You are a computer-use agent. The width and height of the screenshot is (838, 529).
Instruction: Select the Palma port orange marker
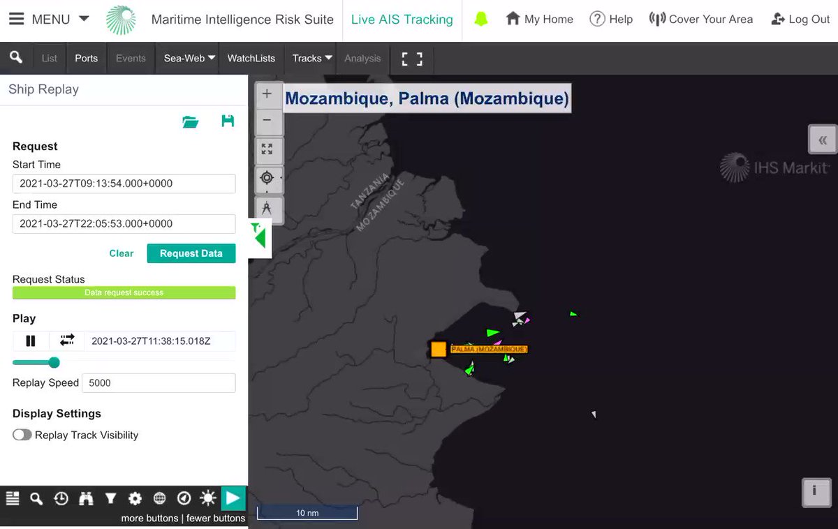click(438, 349)
